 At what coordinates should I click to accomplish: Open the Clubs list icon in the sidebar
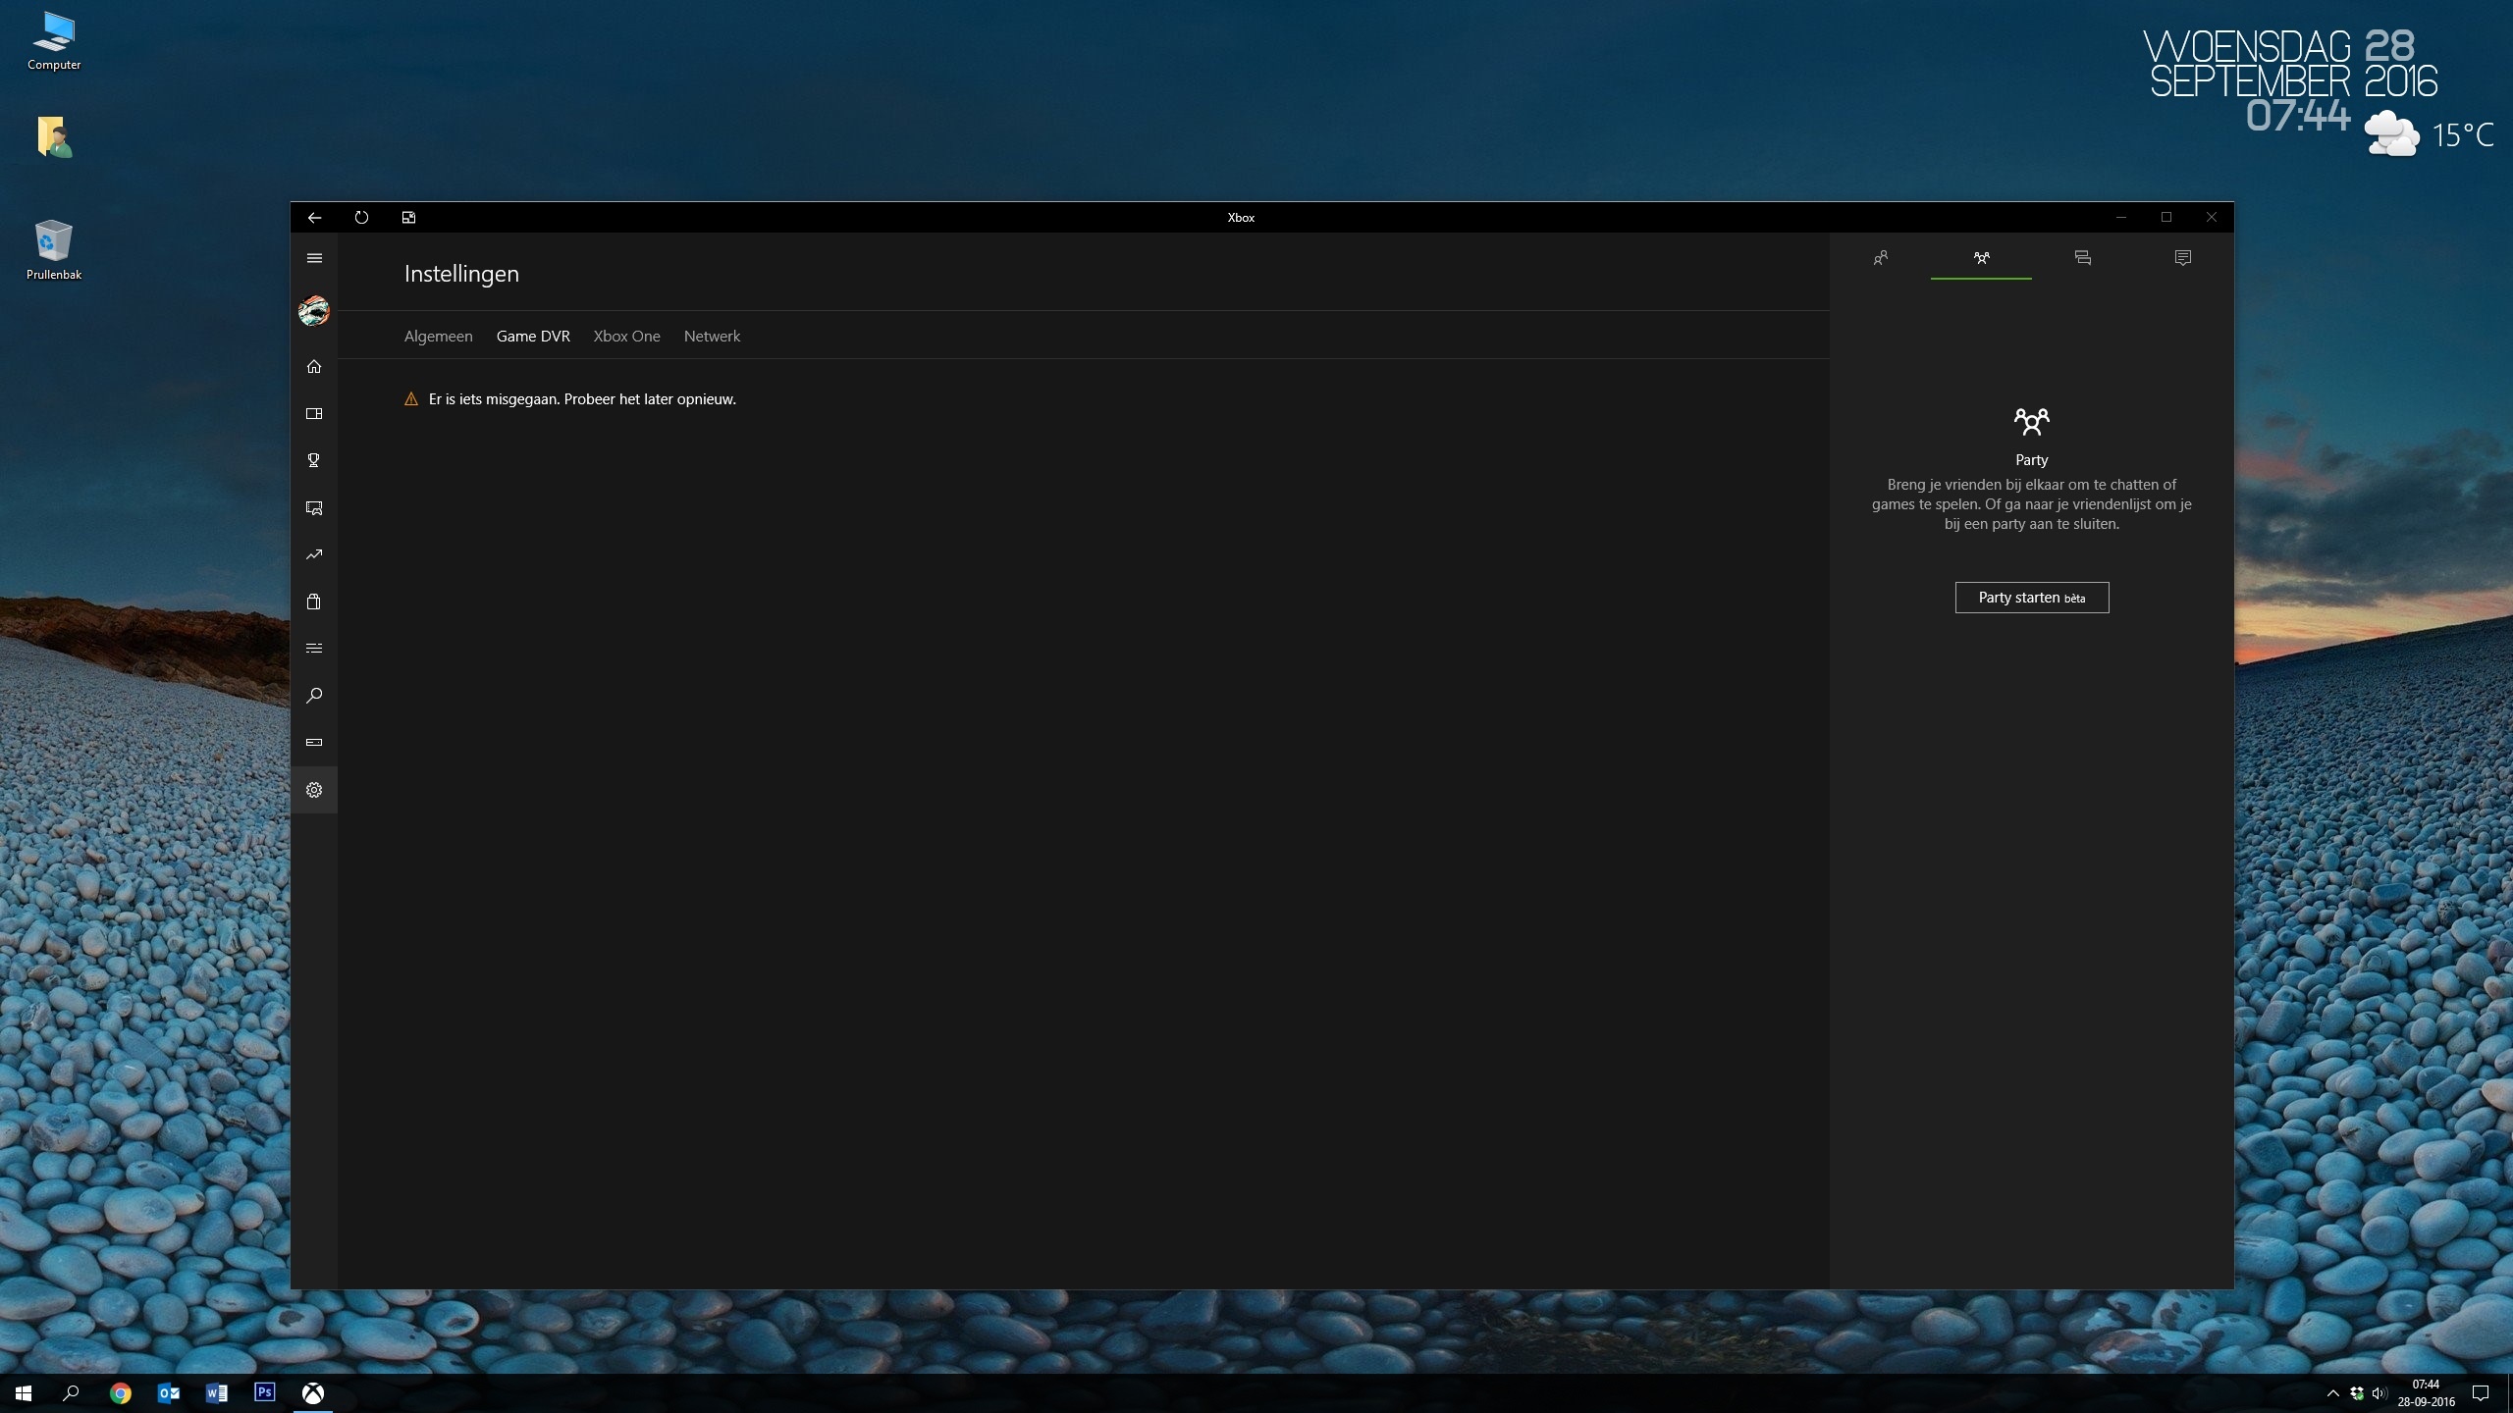[314, 649]
